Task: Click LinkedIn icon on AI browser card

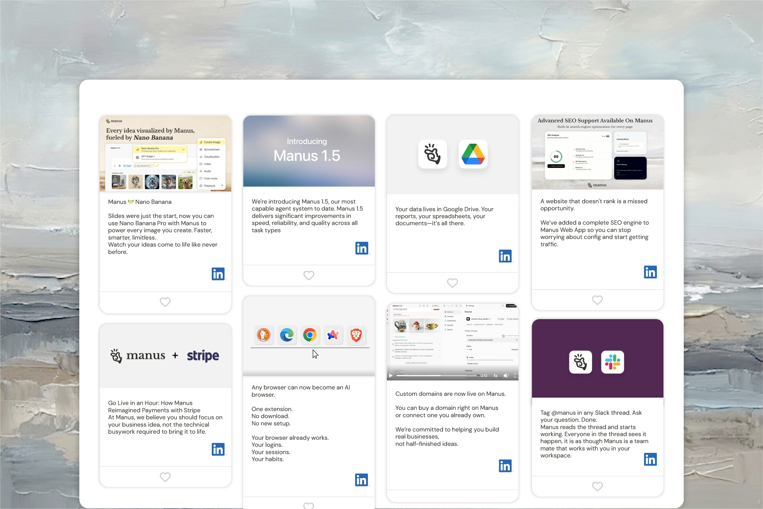Action: [x=361, y=480]
